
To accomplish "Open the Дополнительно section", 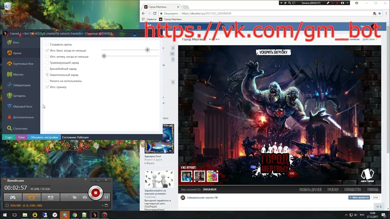I will click(21, 117).
